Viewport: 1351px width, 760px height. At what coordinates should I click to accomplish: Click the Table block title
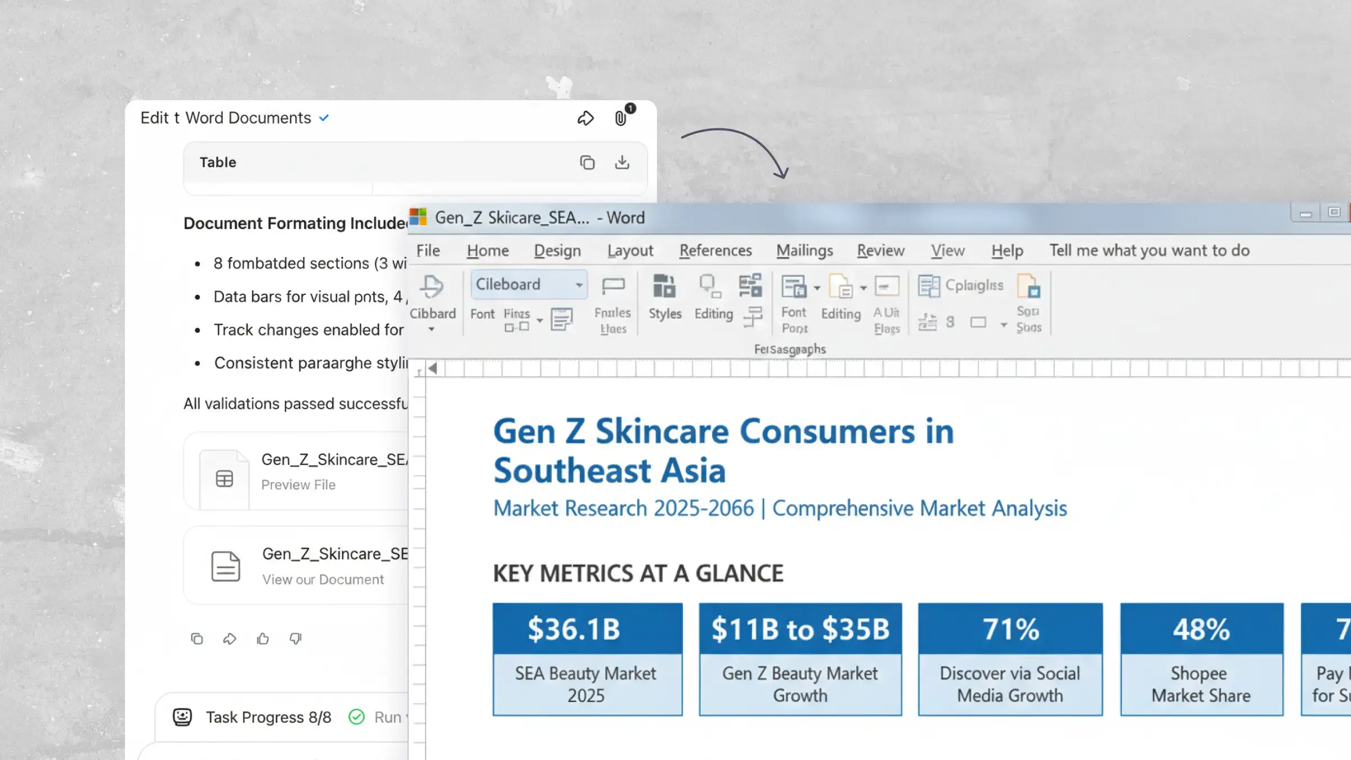tap(218, 163)
